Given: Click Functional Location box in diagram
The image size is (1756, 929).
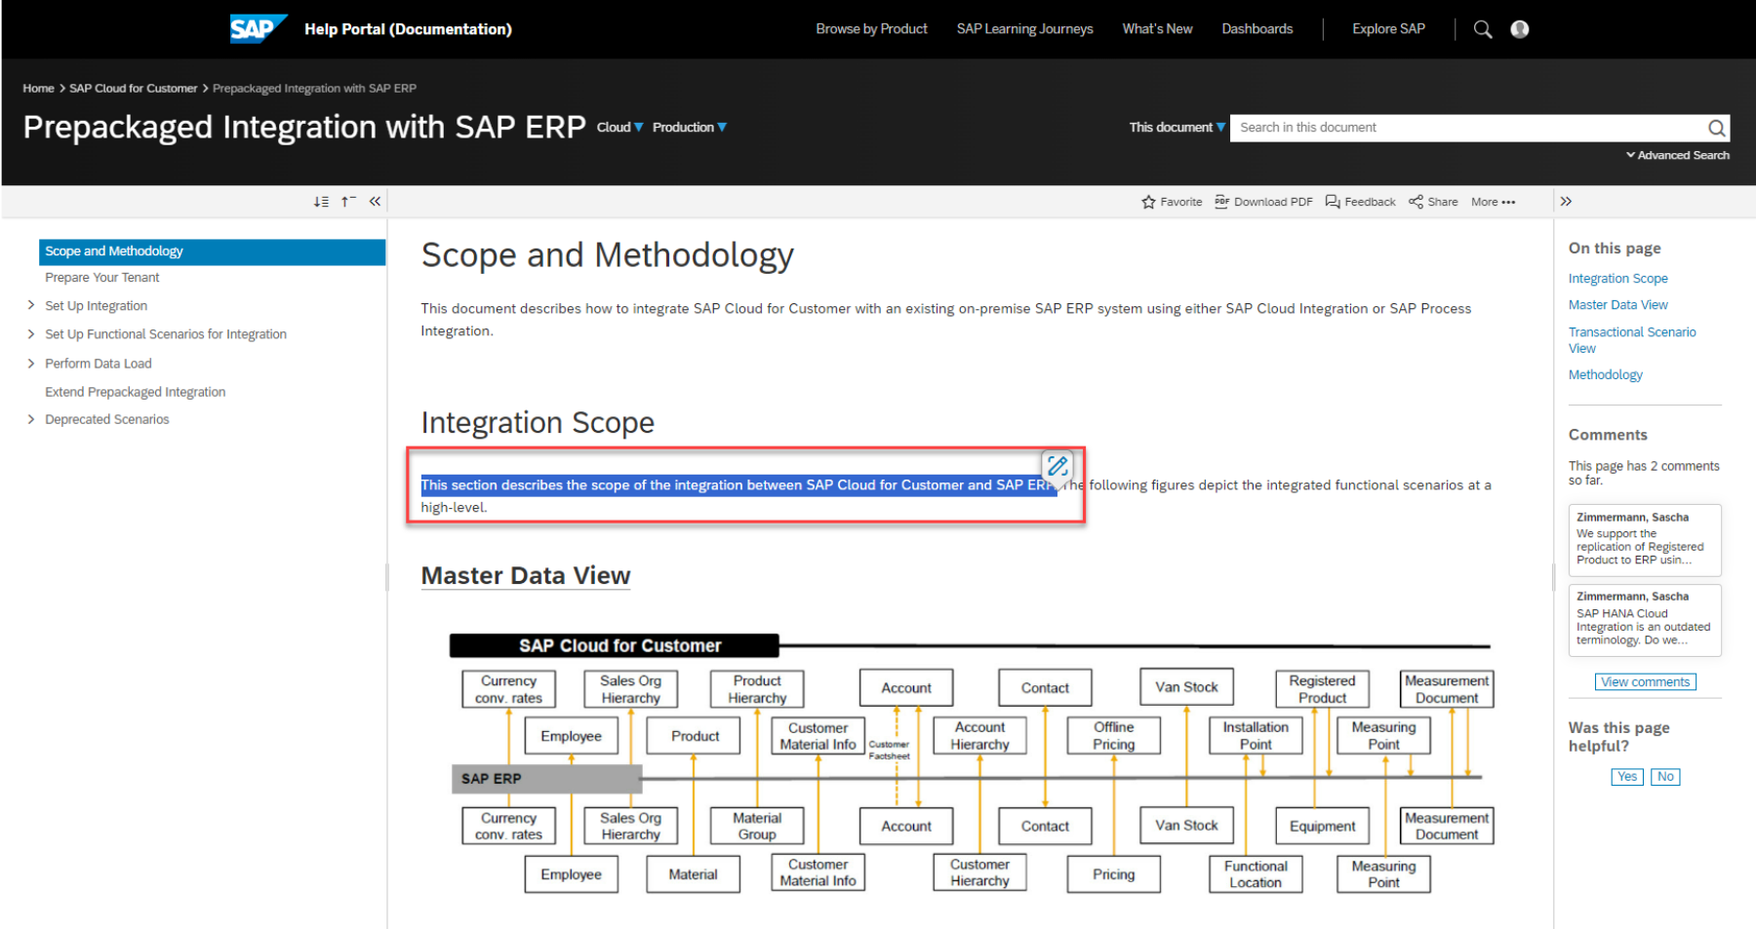Looking at the screenshot, I should point(1256,874).
